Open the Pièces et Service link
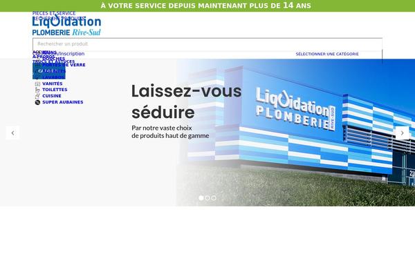 tap(54, 13)
